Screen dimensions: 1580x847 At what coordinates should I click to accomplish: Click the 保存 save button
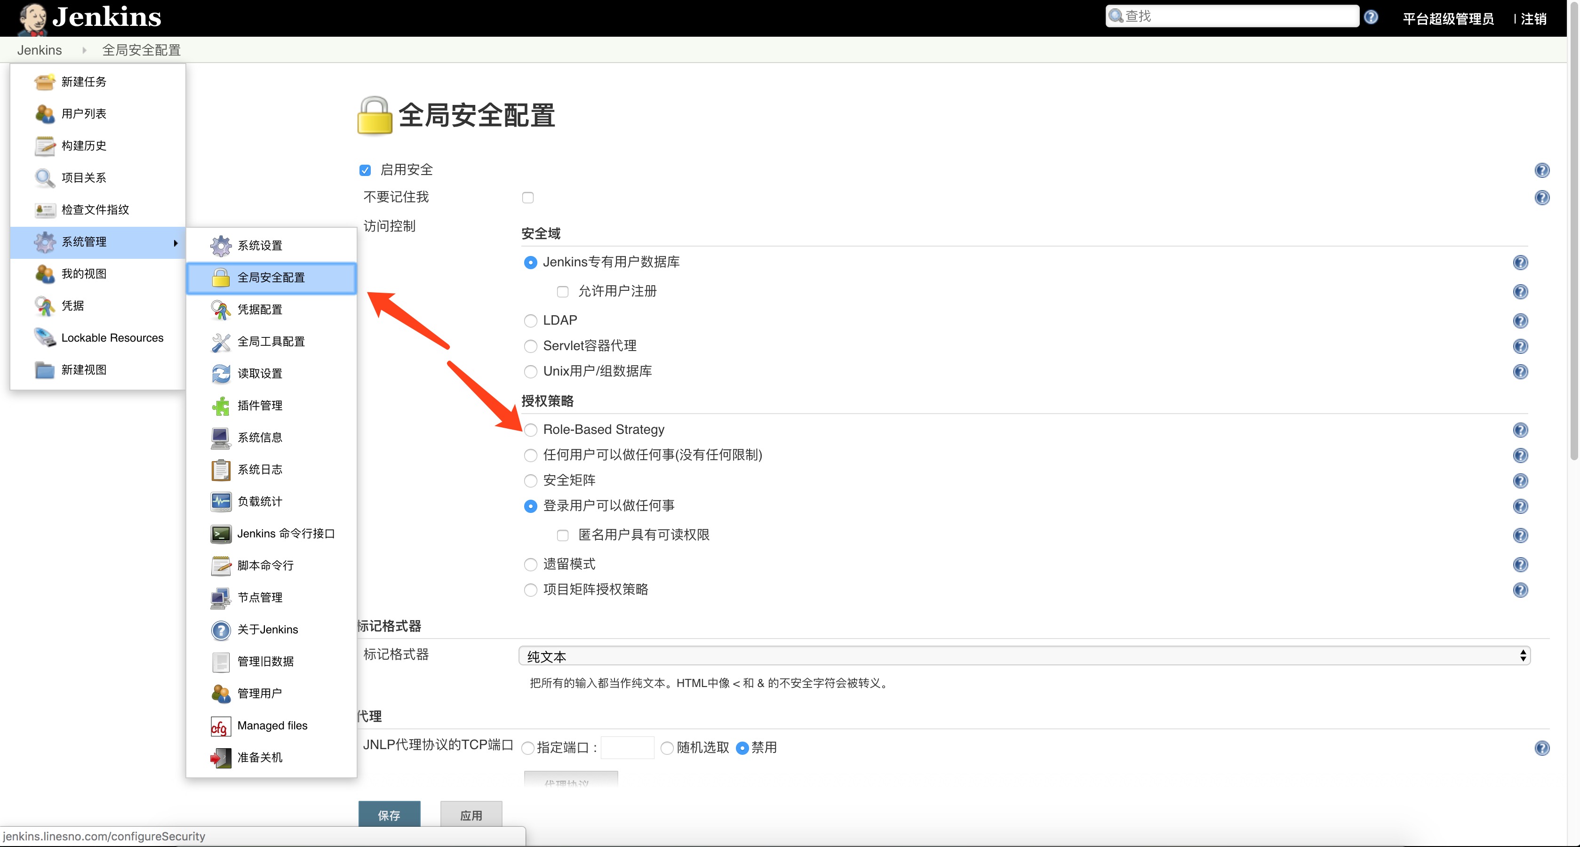(x=389, y=815)
